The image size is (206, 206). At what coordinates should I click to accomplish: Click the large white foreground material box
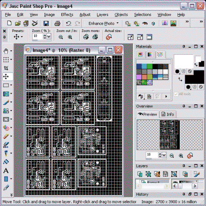[184, 61]
